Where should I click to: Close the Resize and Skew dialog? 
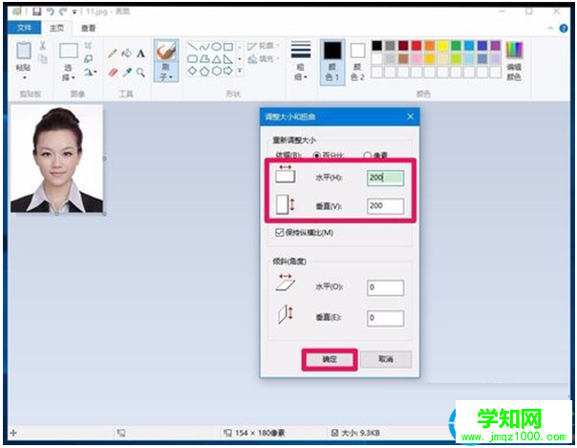click(411, 117)
